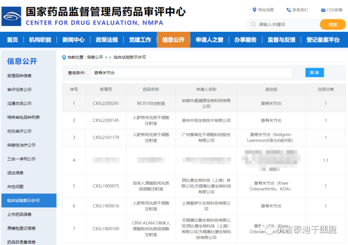The height and width of the screenshot is (245, 348).
Task: Click the magnifier icon in search box
Action: tap(253, 24)
